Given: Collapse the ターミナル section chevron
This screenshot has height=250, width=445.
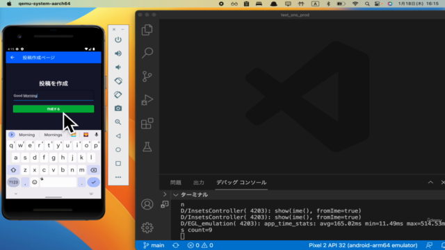Looking at the screenshot, I should (175, 194).
